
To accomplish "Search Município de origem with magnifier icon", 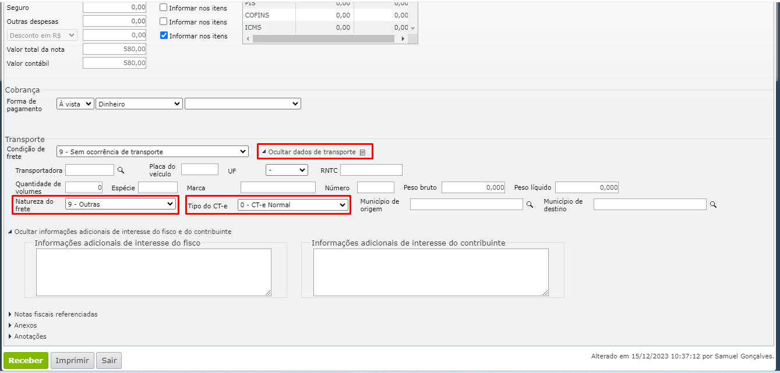I will (x=530, y=205).
